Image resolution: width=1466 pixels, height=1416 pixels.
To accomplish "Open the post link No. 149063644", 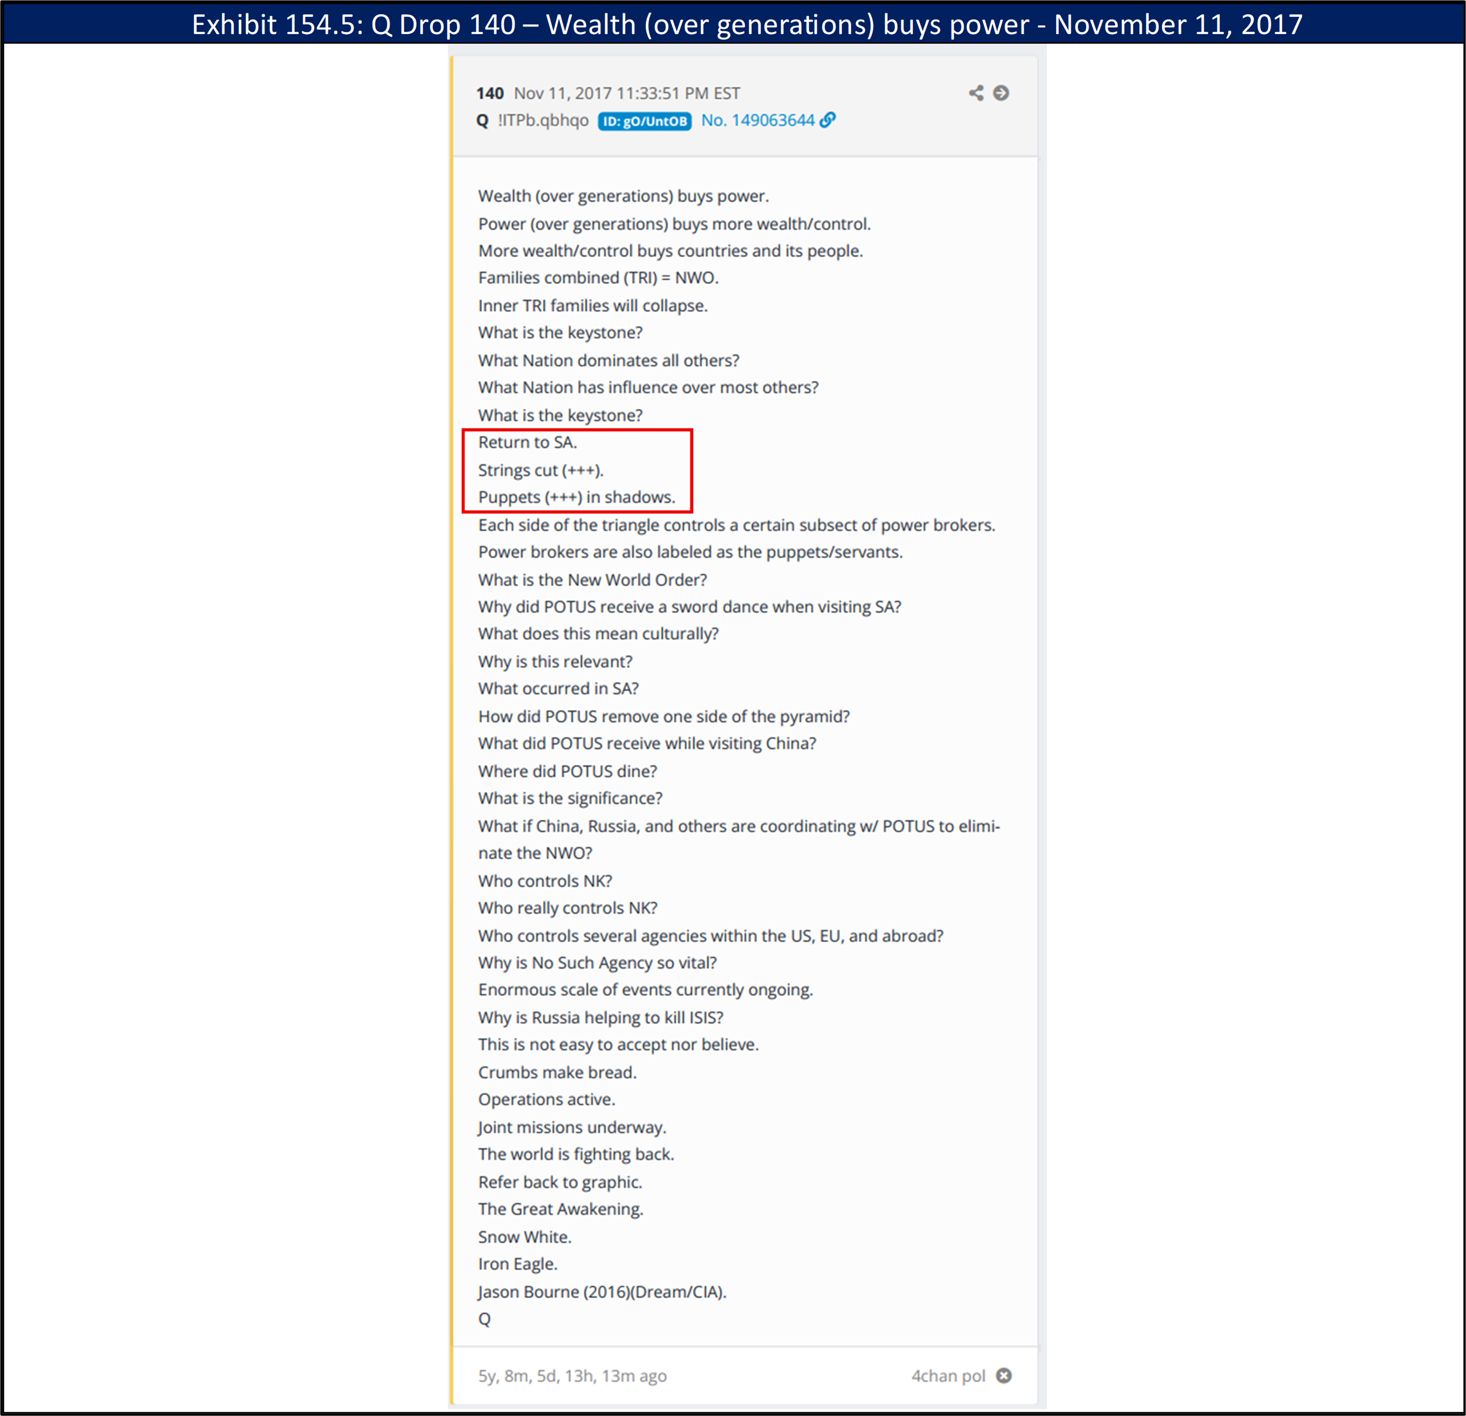I will point(757,121).
